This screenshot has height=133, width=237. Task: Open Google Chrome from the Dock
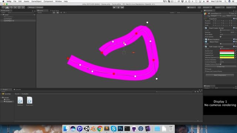point(100,129)
